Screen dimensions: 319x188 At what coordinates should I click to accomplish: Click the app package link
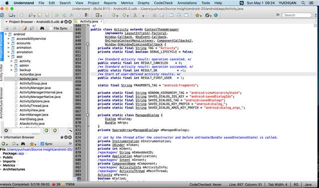pos(21,154)
